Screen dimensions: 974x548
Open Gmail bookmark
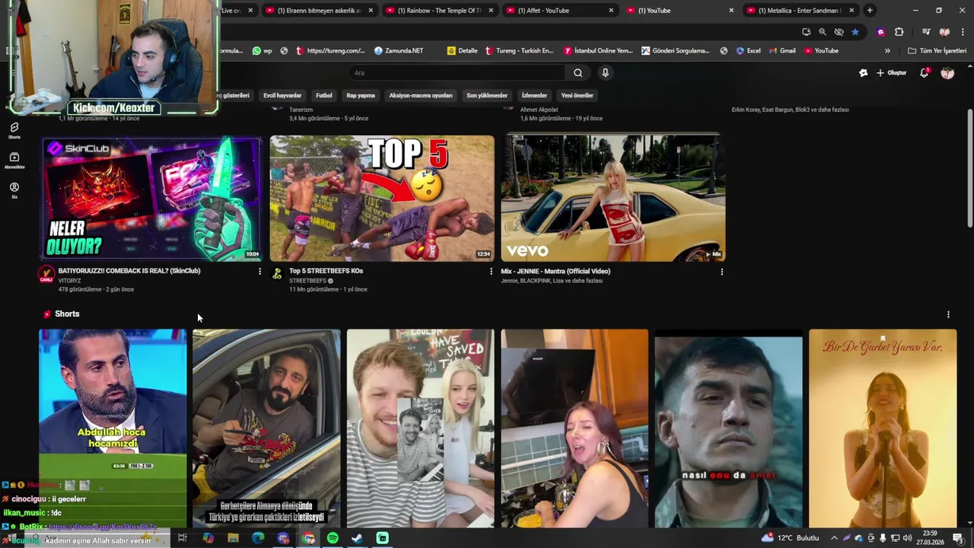[782, 51]
